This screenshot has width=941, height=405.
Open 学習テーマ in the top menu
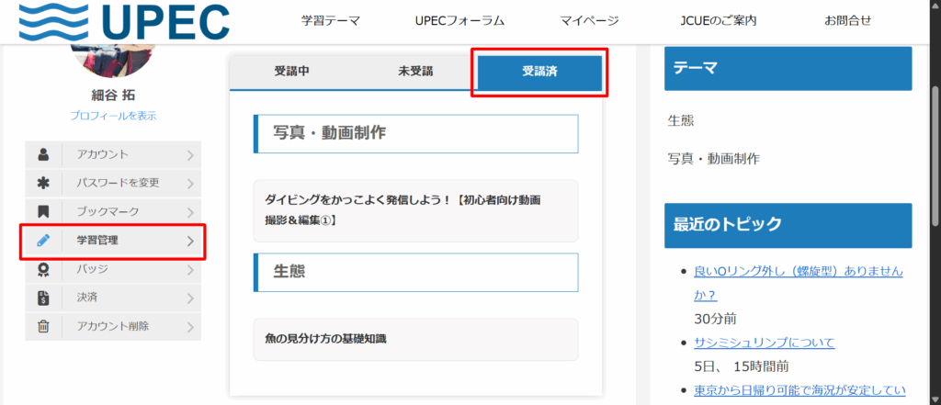pos(331,21)
